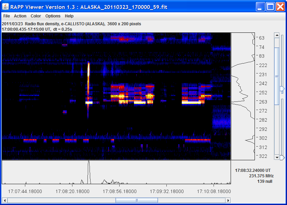Click the 312 frequency axis label

(263, 147)
